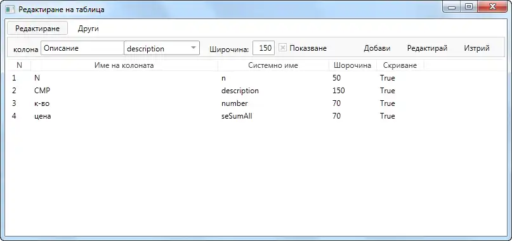Click width value 50 in row 1
The image size is (512, 241).
[x=336, y=78]
